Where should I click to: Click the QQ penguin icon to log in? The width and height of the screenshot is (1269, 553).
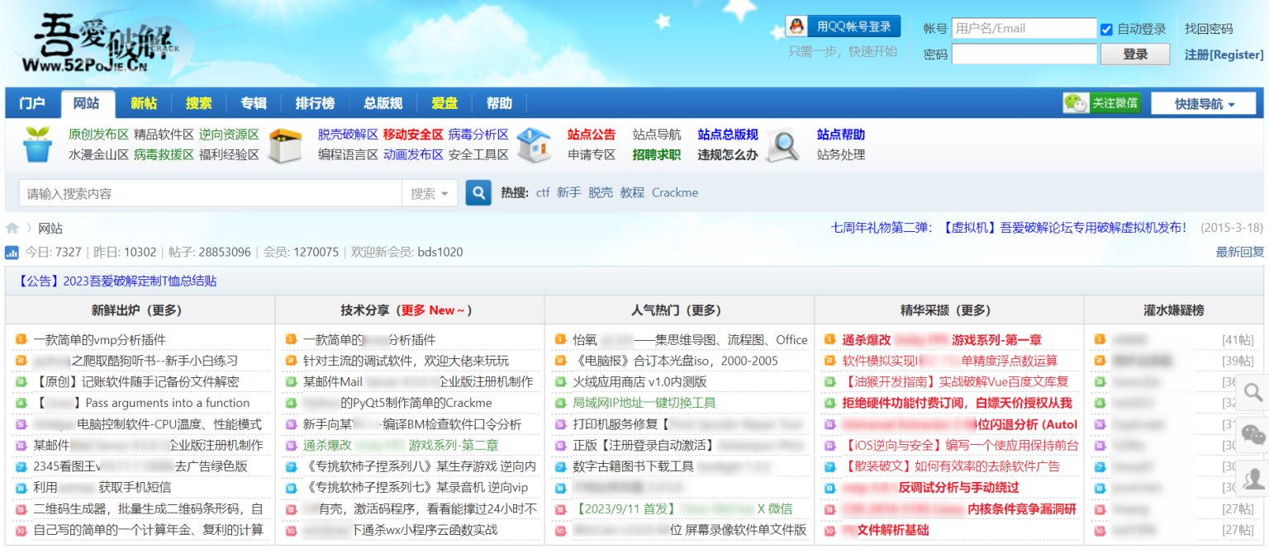(796, 26)
